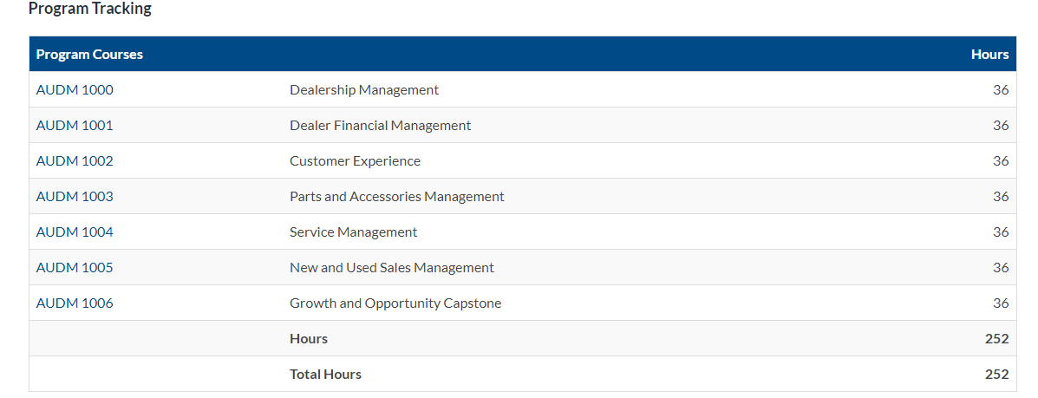Click the 252 value in Total Hours row
1038x398 pixels.
pyautogui.click(x=996, y=375)
